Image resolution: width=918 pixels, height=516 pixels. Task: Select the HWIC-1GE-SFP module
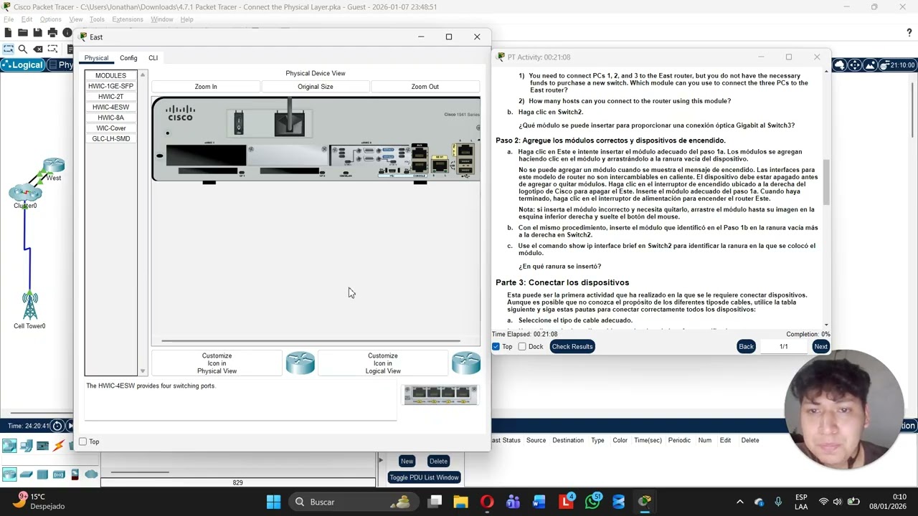111,86
